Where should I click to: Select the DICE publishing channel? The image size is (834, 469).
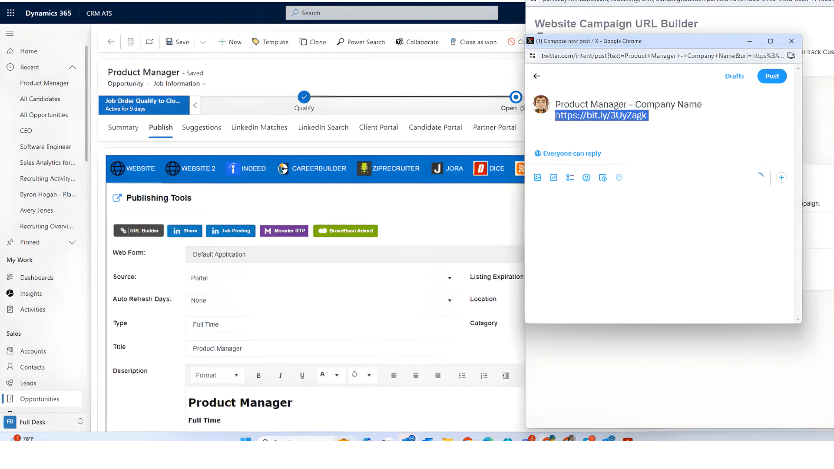click(x=489, y=168)
